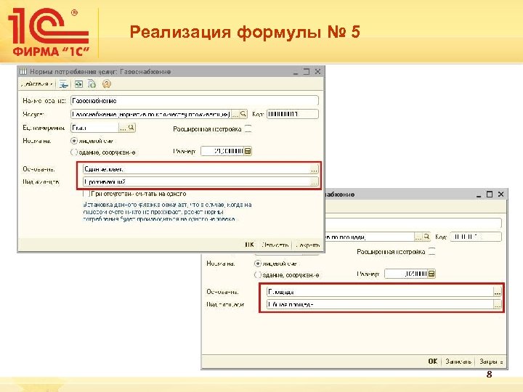
Task: Open the Действия menu in the Газоснабжение window
Action: (x=36, y=84)
